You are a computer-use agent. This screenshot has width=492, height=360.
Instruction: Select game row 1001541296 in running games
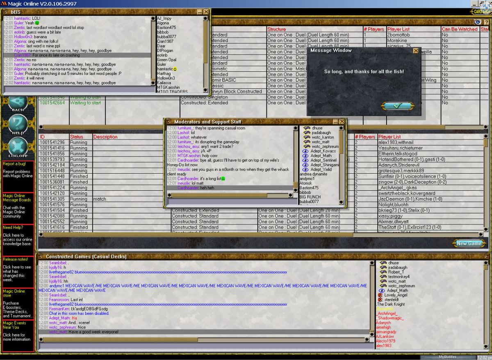[x=261, y=142]
